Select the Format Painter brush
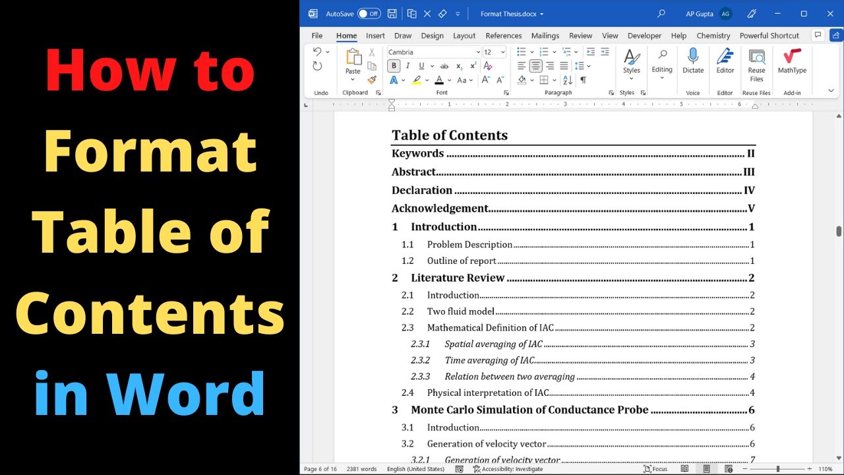The height and width of the screenshot is (475, 844). (372, 80)
